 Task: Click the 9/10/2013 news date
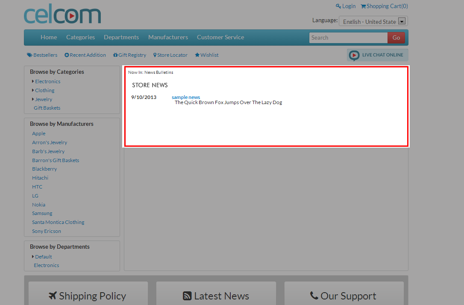pos(144,97)
